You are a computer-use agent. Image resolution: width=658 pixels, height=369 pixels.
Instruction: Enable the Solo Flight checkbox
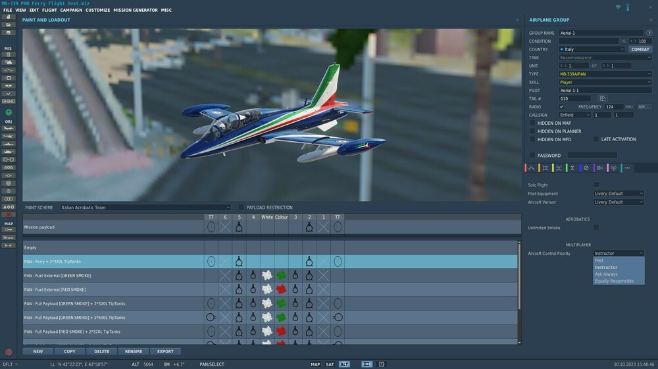[596, 185]
